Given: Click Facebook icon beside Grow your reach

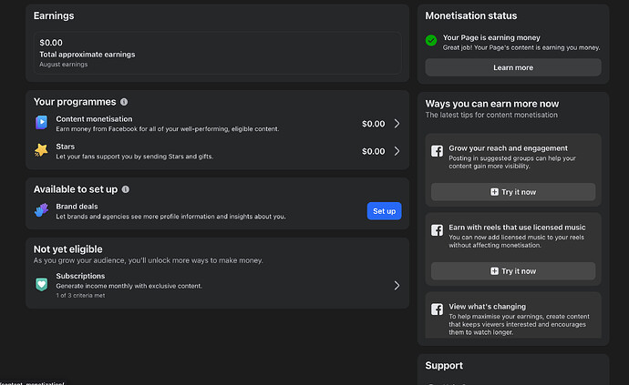Looking at the screenshot, I should (437, 151).
